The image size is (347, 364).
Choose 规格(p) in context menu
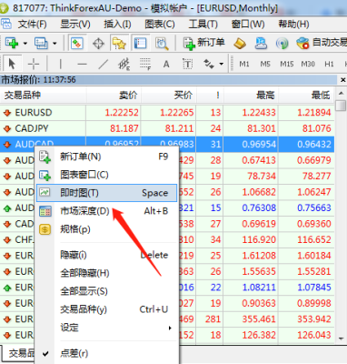click(106, 229)
